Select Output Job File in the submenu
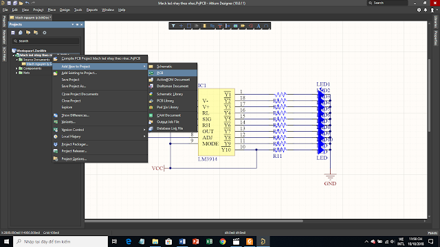Screen dimensions: 440x247 pyautogui.click(x=173, y=122)
